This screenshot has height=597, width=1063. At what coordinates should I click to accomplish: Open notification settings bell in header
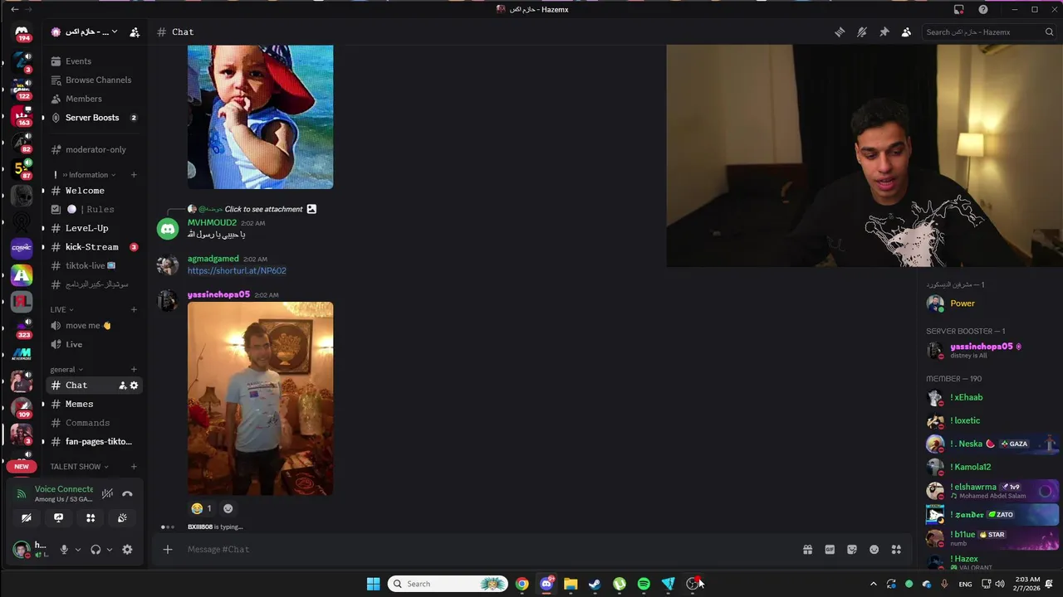click(x=862, y=32)
